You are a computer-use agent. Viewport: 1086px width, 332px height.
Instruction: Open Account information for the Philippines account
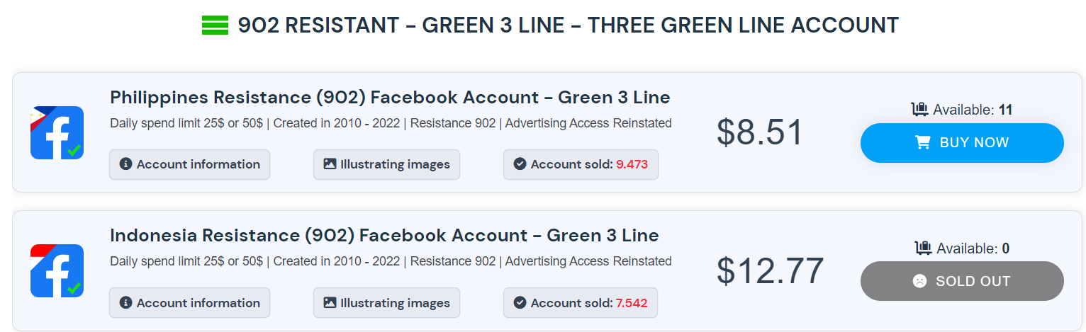click(189, 164)
